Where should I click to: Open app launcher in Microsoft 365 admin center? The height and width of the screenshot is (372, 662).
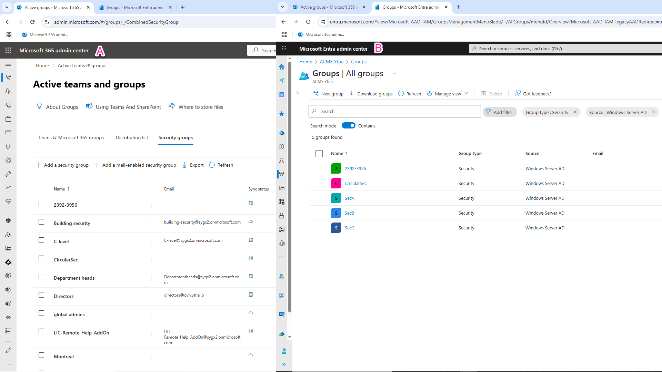point(8,50)
